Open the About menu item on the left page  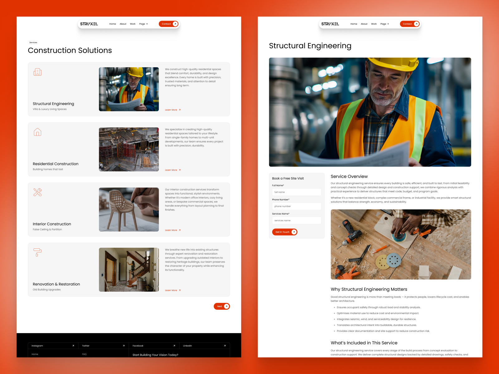coord(123,24)
